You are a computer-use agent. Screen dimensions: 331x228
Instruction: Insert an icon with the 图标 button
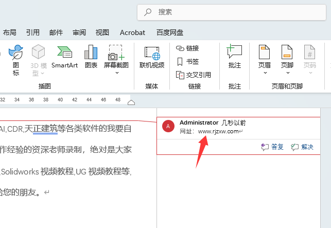[16, 60]
